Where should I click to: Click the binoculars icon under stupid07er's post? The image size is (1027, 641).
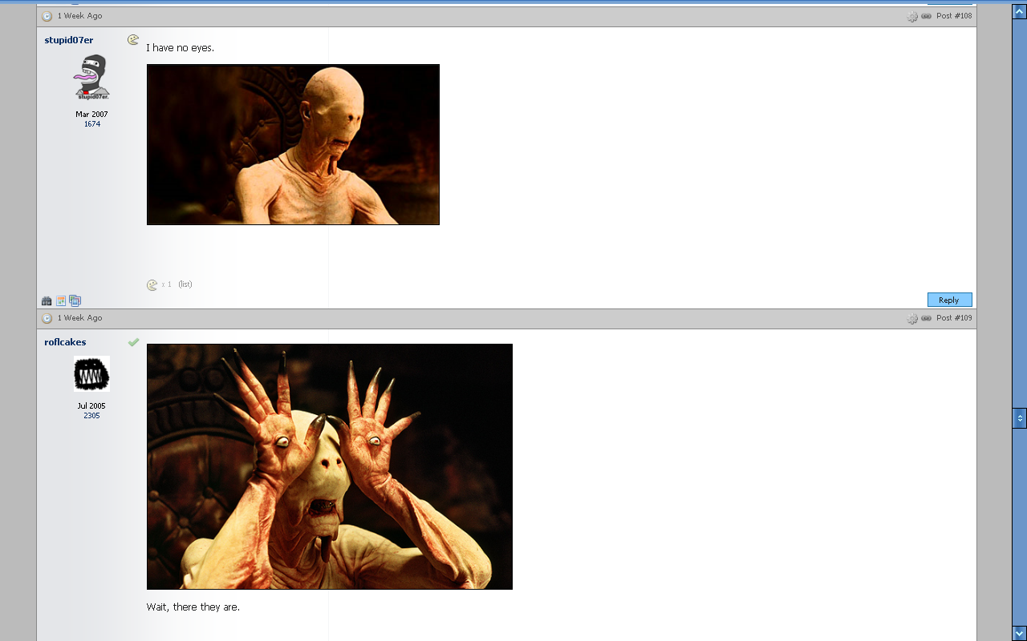[47, 300]
